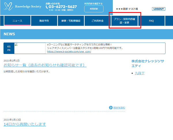Click the arrow icon next to 続きを読む
Viewport: 173px width, 140px height.
coord(111,108)
